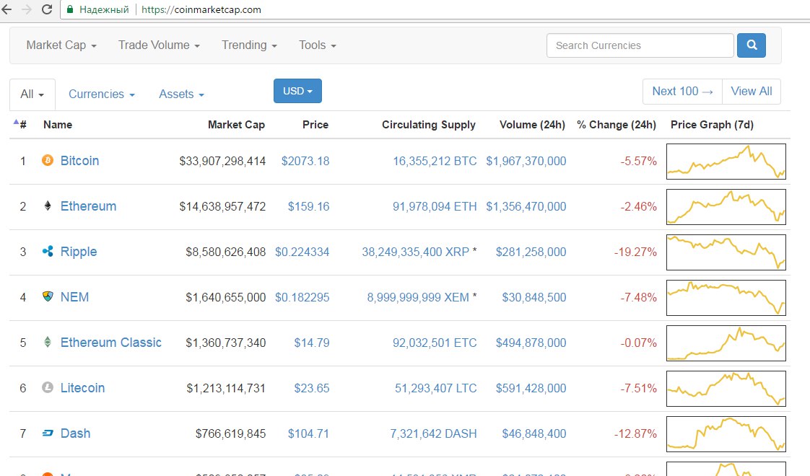Click the Bitcoin coin logo
The width and height of the screenshot is (810, 476).
click(x=48, y=161)
